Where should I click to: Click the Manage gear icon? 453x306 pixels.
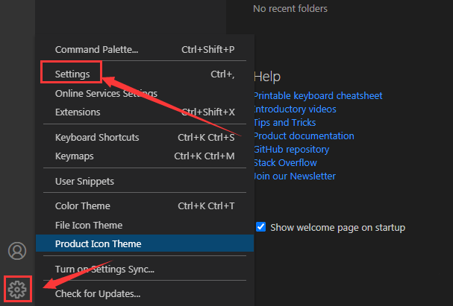17,288
